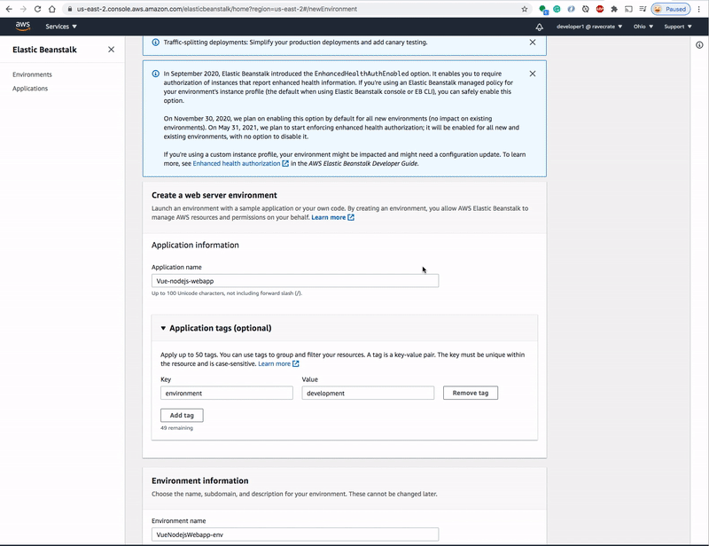Screen dimensions: 709x546
Task: Click the Remove tag button
Action: tap(471, 393)
